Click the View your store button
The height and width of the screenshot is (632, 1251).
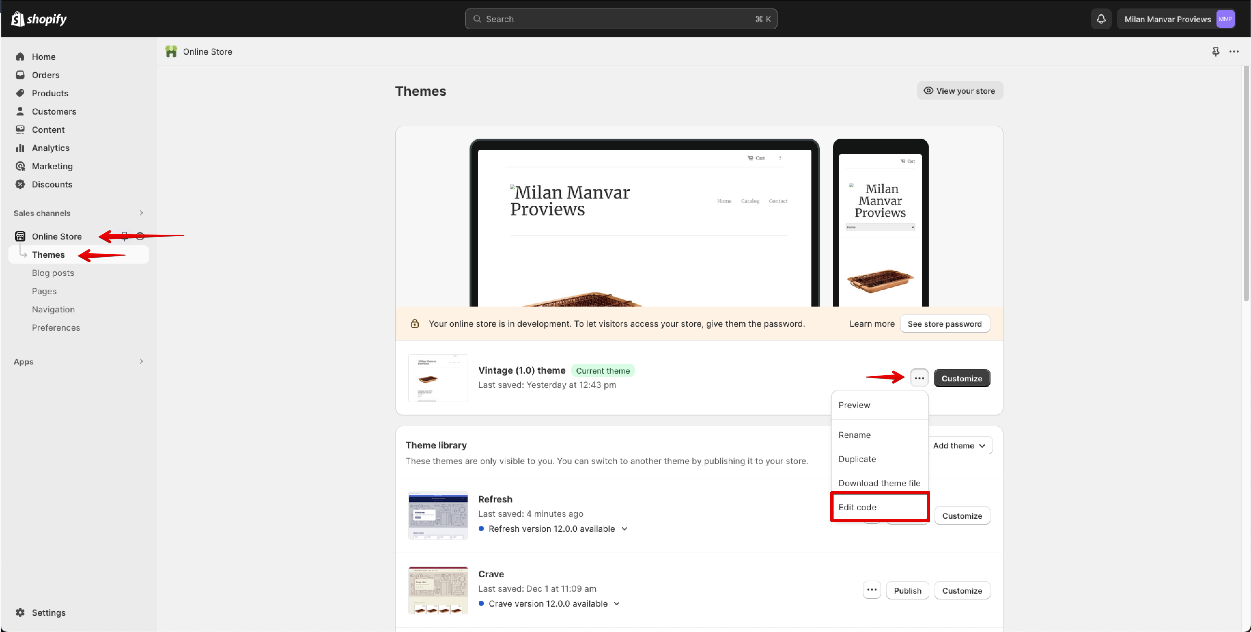click(960, 91)
